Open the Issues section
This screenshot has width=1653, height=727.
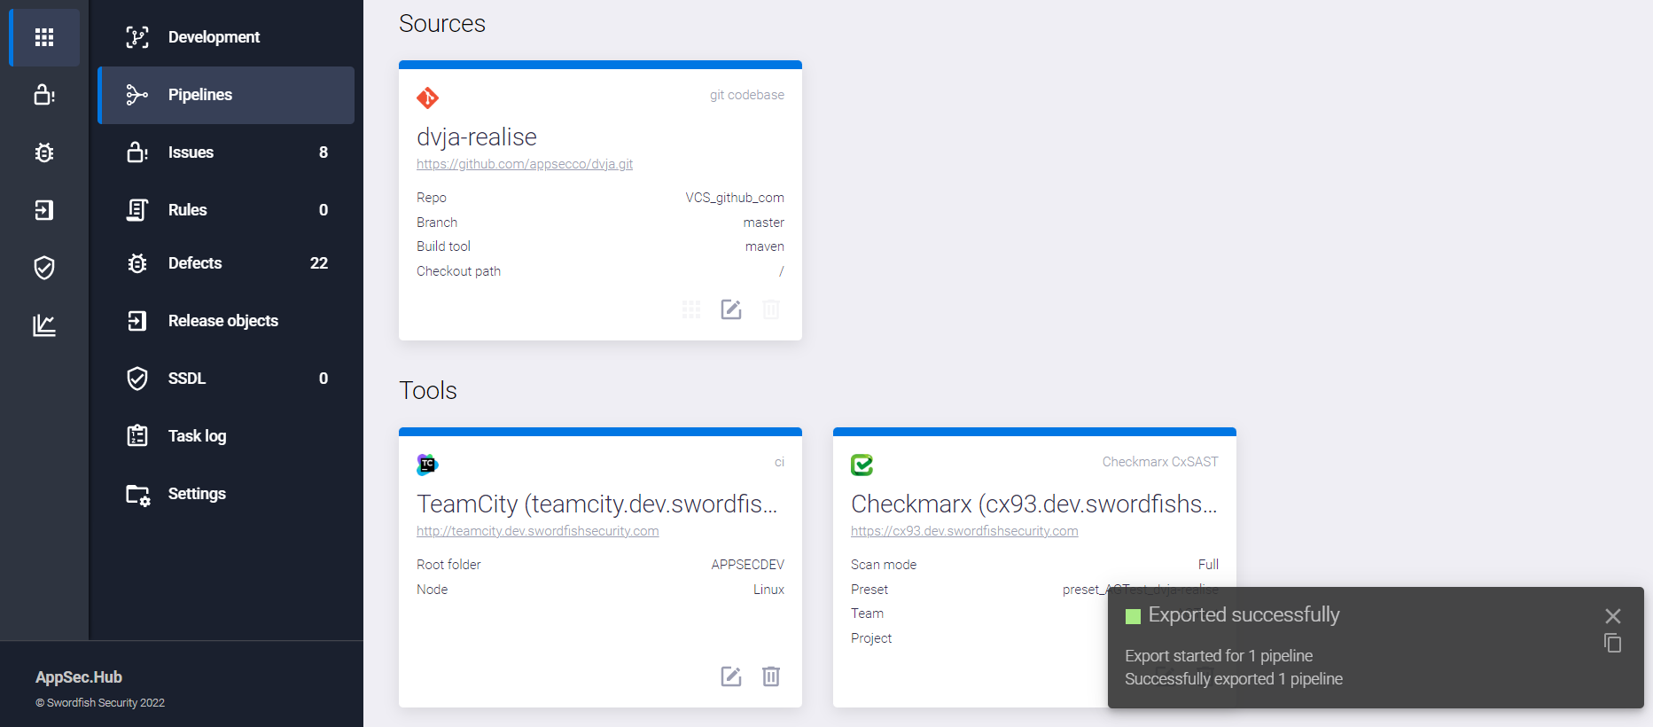[191, 152]
